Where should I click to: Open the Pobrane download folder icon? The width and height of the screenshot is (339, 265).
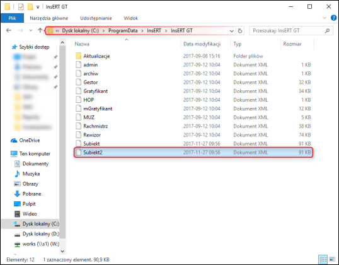point(17,194)
